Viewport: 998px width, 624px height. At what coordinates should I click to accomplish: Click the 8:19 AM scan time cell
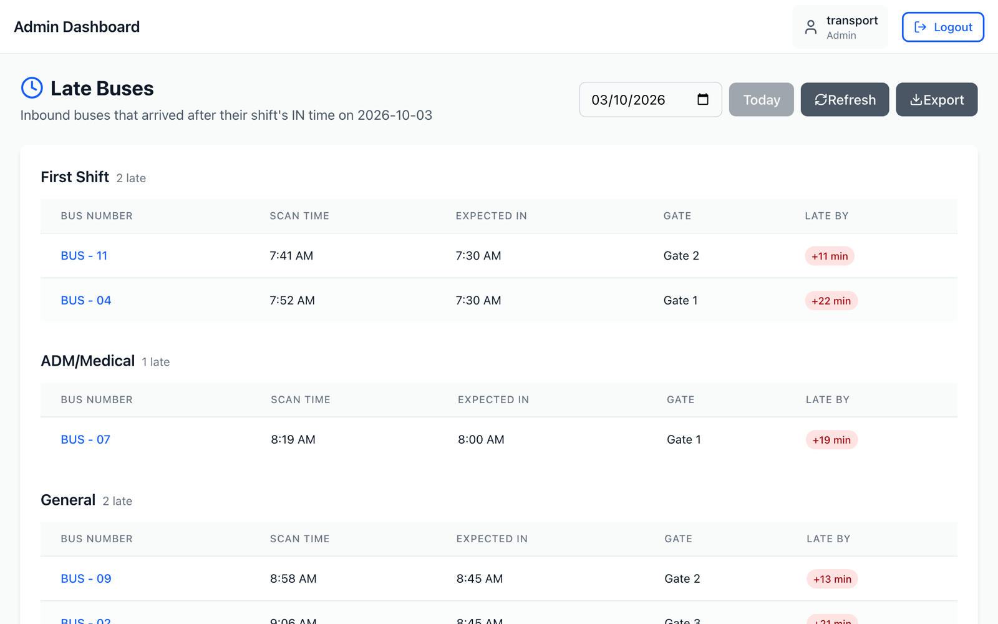coord(293,440)
